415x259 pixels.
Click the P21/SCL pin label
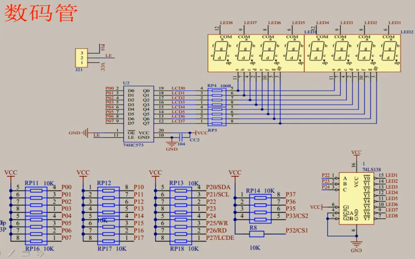pyautogui.click(x=218, y=194)
